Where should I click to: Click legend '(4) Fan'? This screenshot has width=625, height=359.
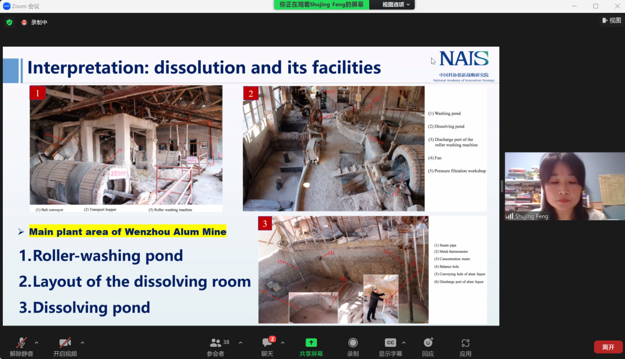tap(435, 158)
